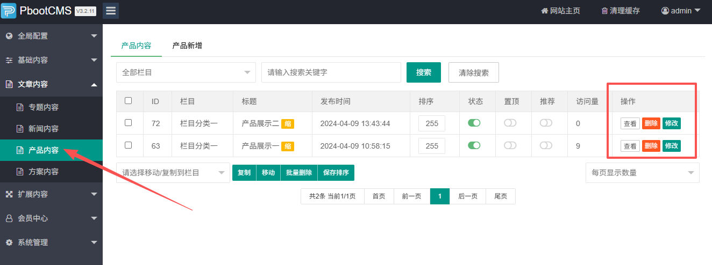Screen dimensions: 712x265
Task: Open 新闻内容 in the sidebar
Action: 51,129
